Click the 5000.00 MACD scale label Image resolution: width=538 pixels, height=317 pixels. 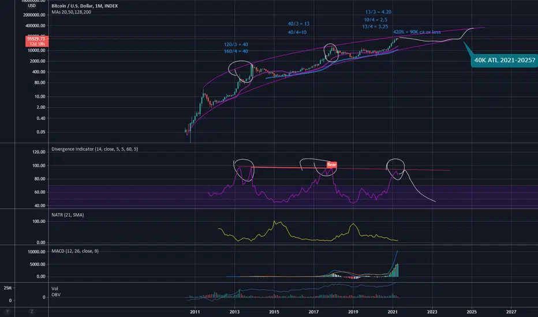click(x=38, y=264)
